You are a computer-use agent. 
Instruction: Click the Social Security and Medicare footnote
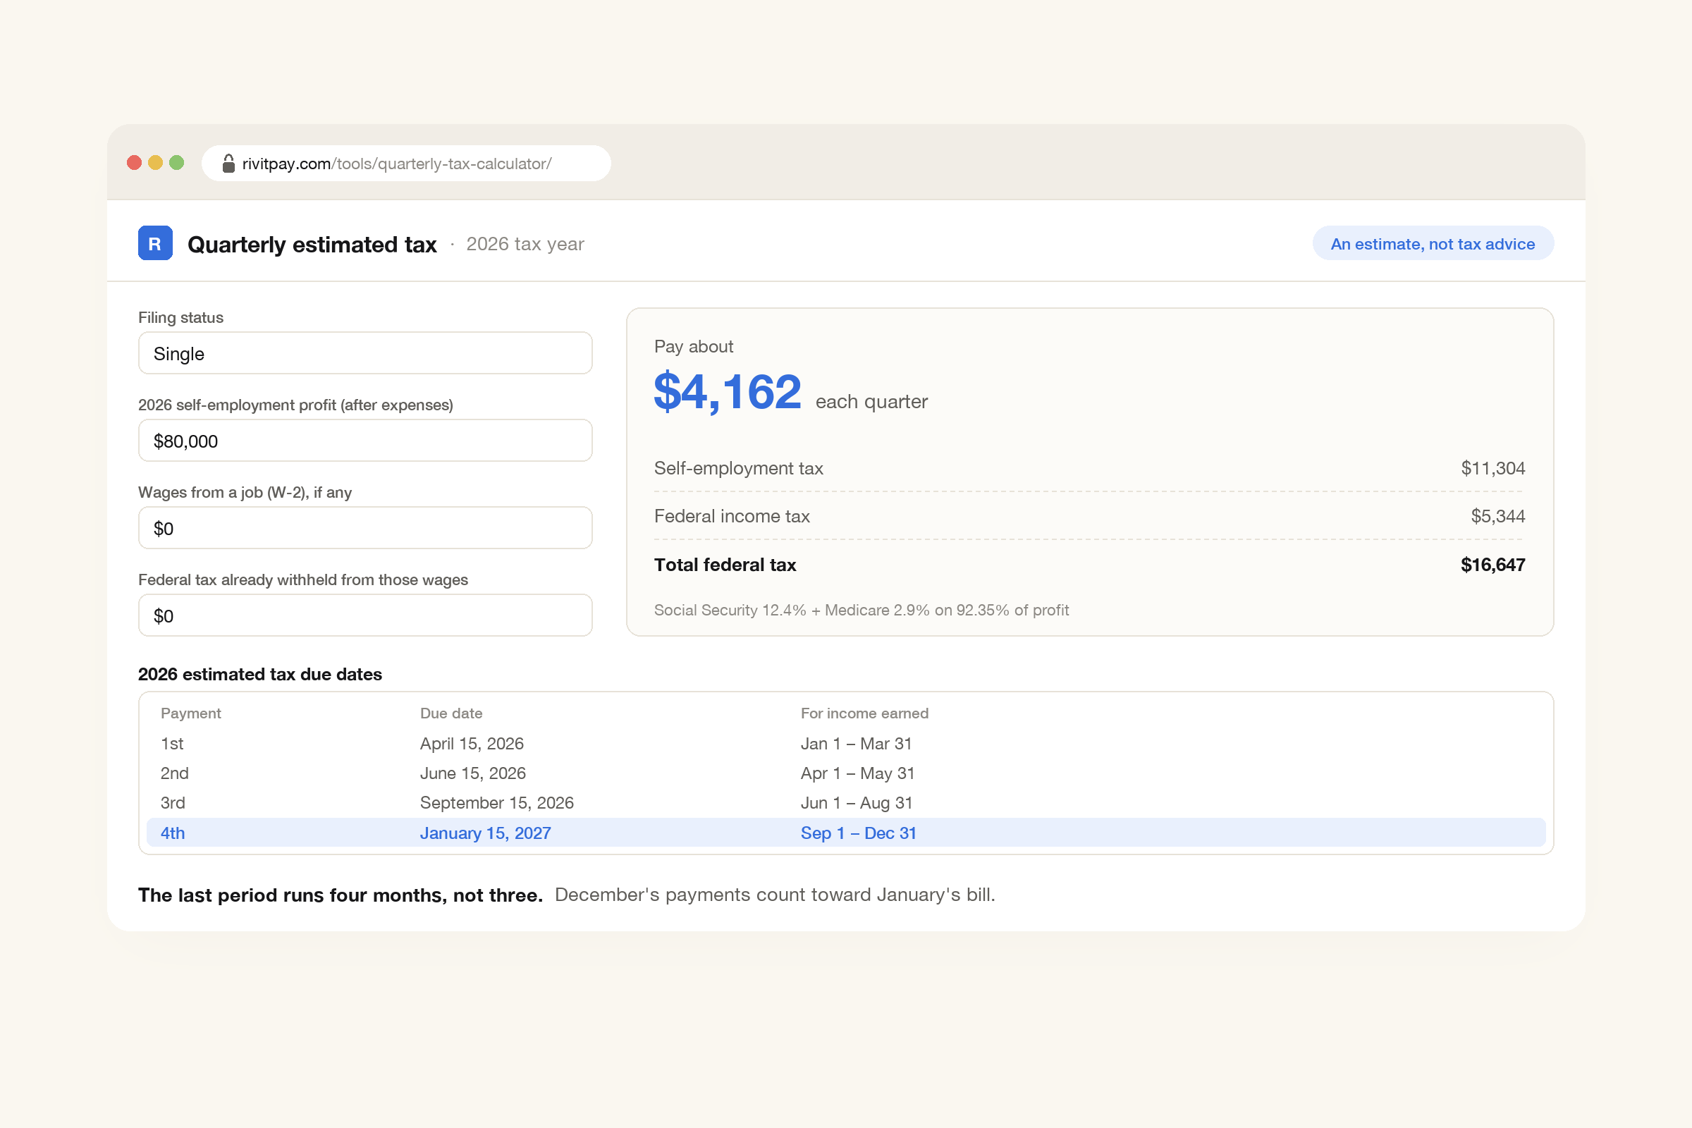tap(861, 610)
